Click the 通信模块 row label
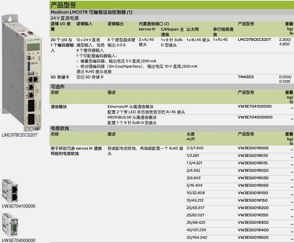This screenshot has height=243, width=294. click(59, 107)
